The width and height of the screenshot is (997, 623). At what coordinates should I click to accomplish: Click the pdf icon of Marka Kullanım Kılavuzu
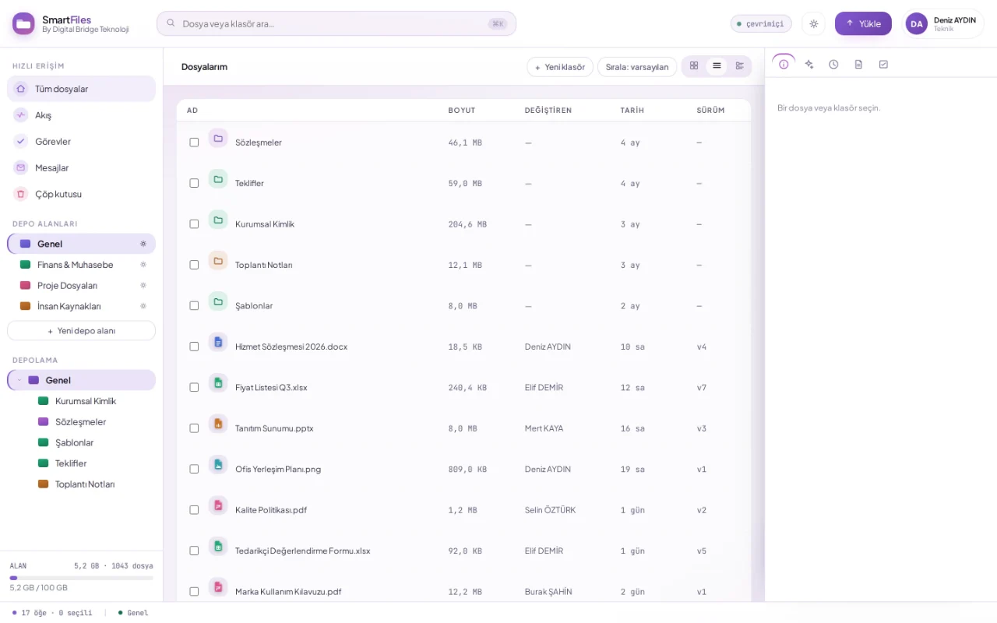tap(218, 587)
